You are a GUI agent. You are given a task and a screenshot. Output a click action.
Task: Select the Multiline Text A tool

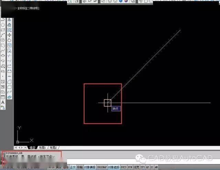click(3, 102)
